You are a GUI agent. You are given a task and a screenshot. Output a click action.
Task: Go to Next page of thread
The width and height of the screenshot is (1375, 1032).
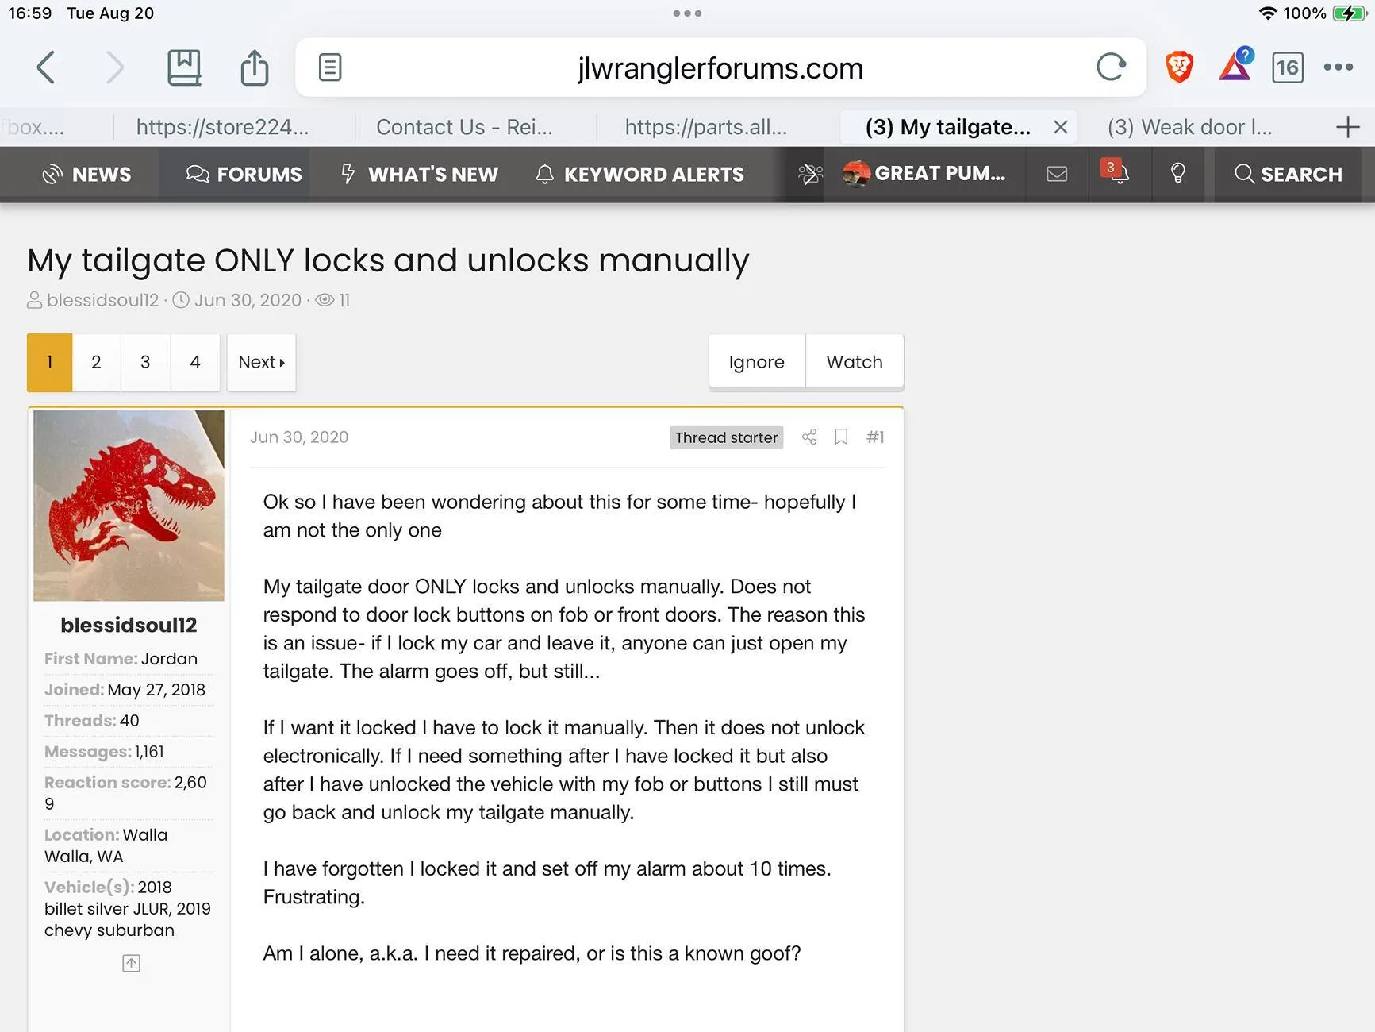[261, 362]
